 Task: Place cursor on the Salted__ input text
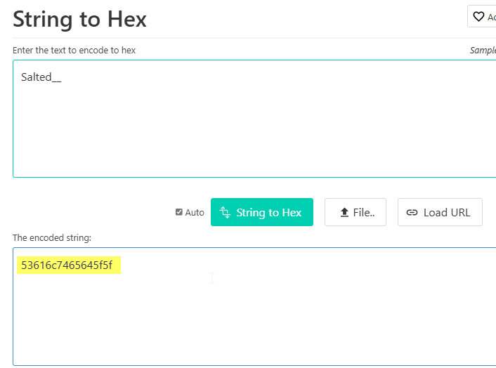click(41, 77)
